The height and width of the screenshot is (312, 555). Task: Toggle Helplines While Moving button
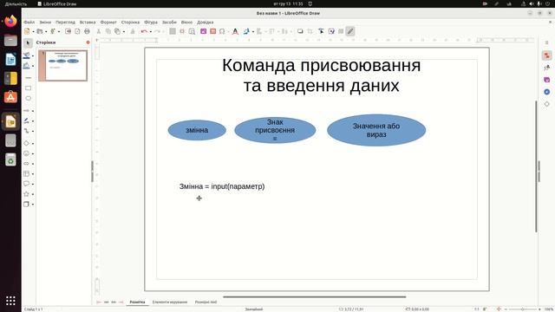[182, 31]
